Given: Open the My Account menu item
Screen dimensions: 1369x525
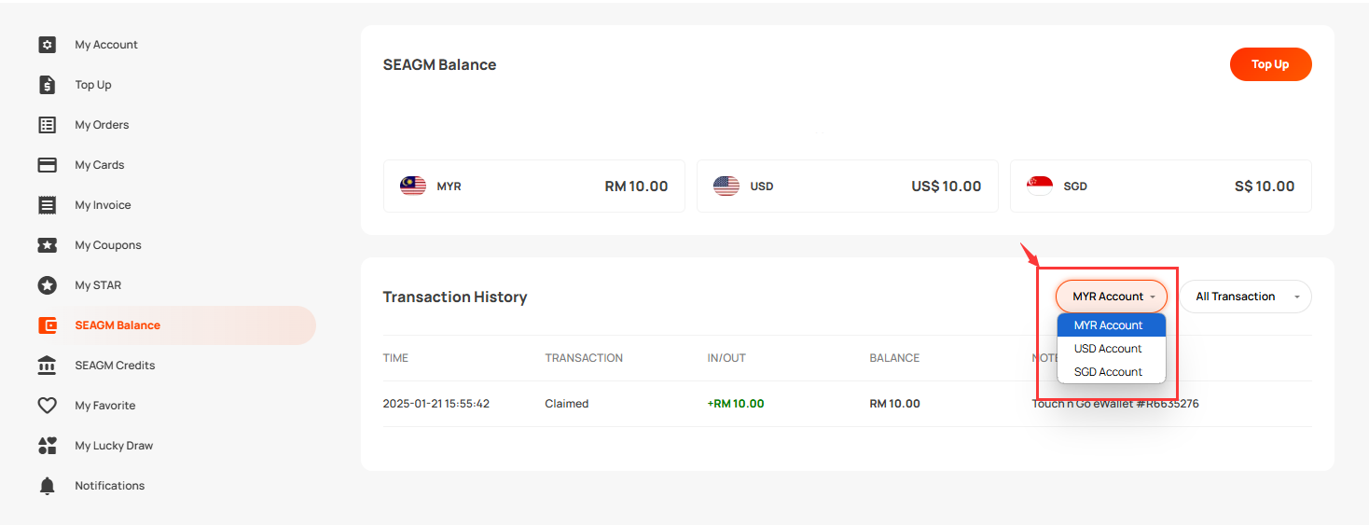Looking at the screenshot, I should pos(106,45).
